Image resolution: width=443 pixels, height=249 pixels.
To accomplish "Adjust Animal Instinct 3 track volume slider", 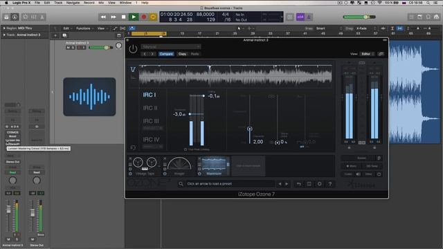I will (100, 48).
